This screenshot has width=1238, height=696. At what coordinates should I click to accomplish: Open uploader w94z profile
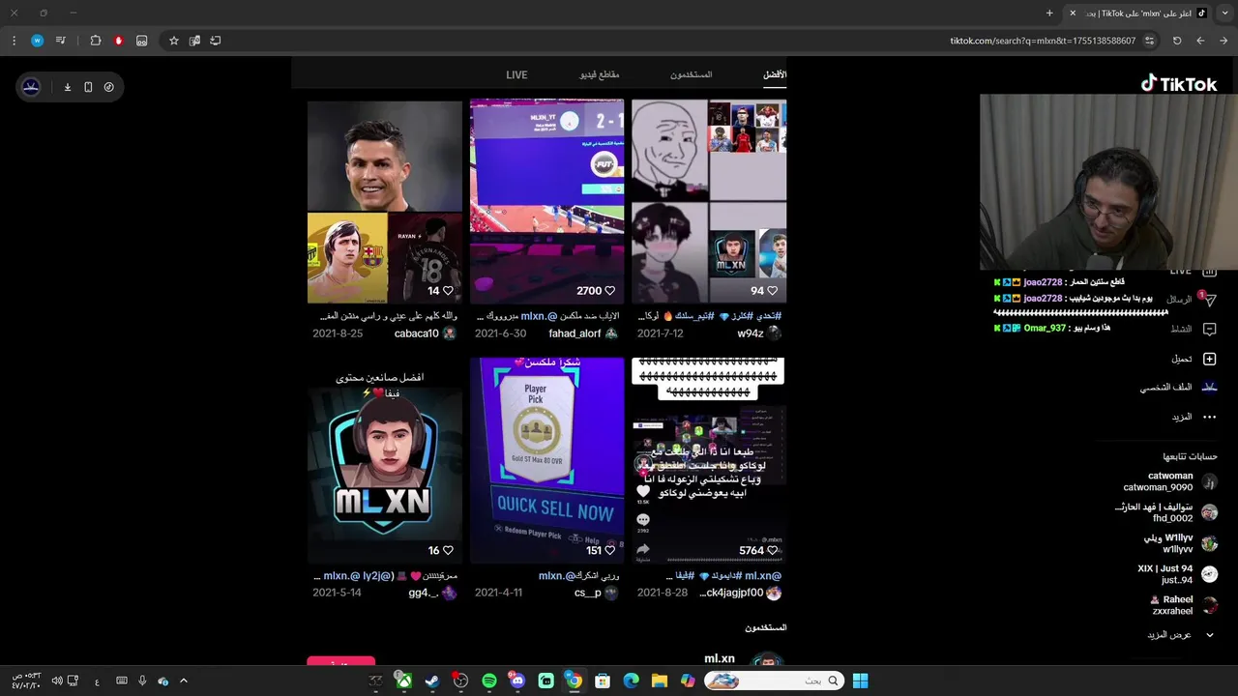[x=759, y=333]
